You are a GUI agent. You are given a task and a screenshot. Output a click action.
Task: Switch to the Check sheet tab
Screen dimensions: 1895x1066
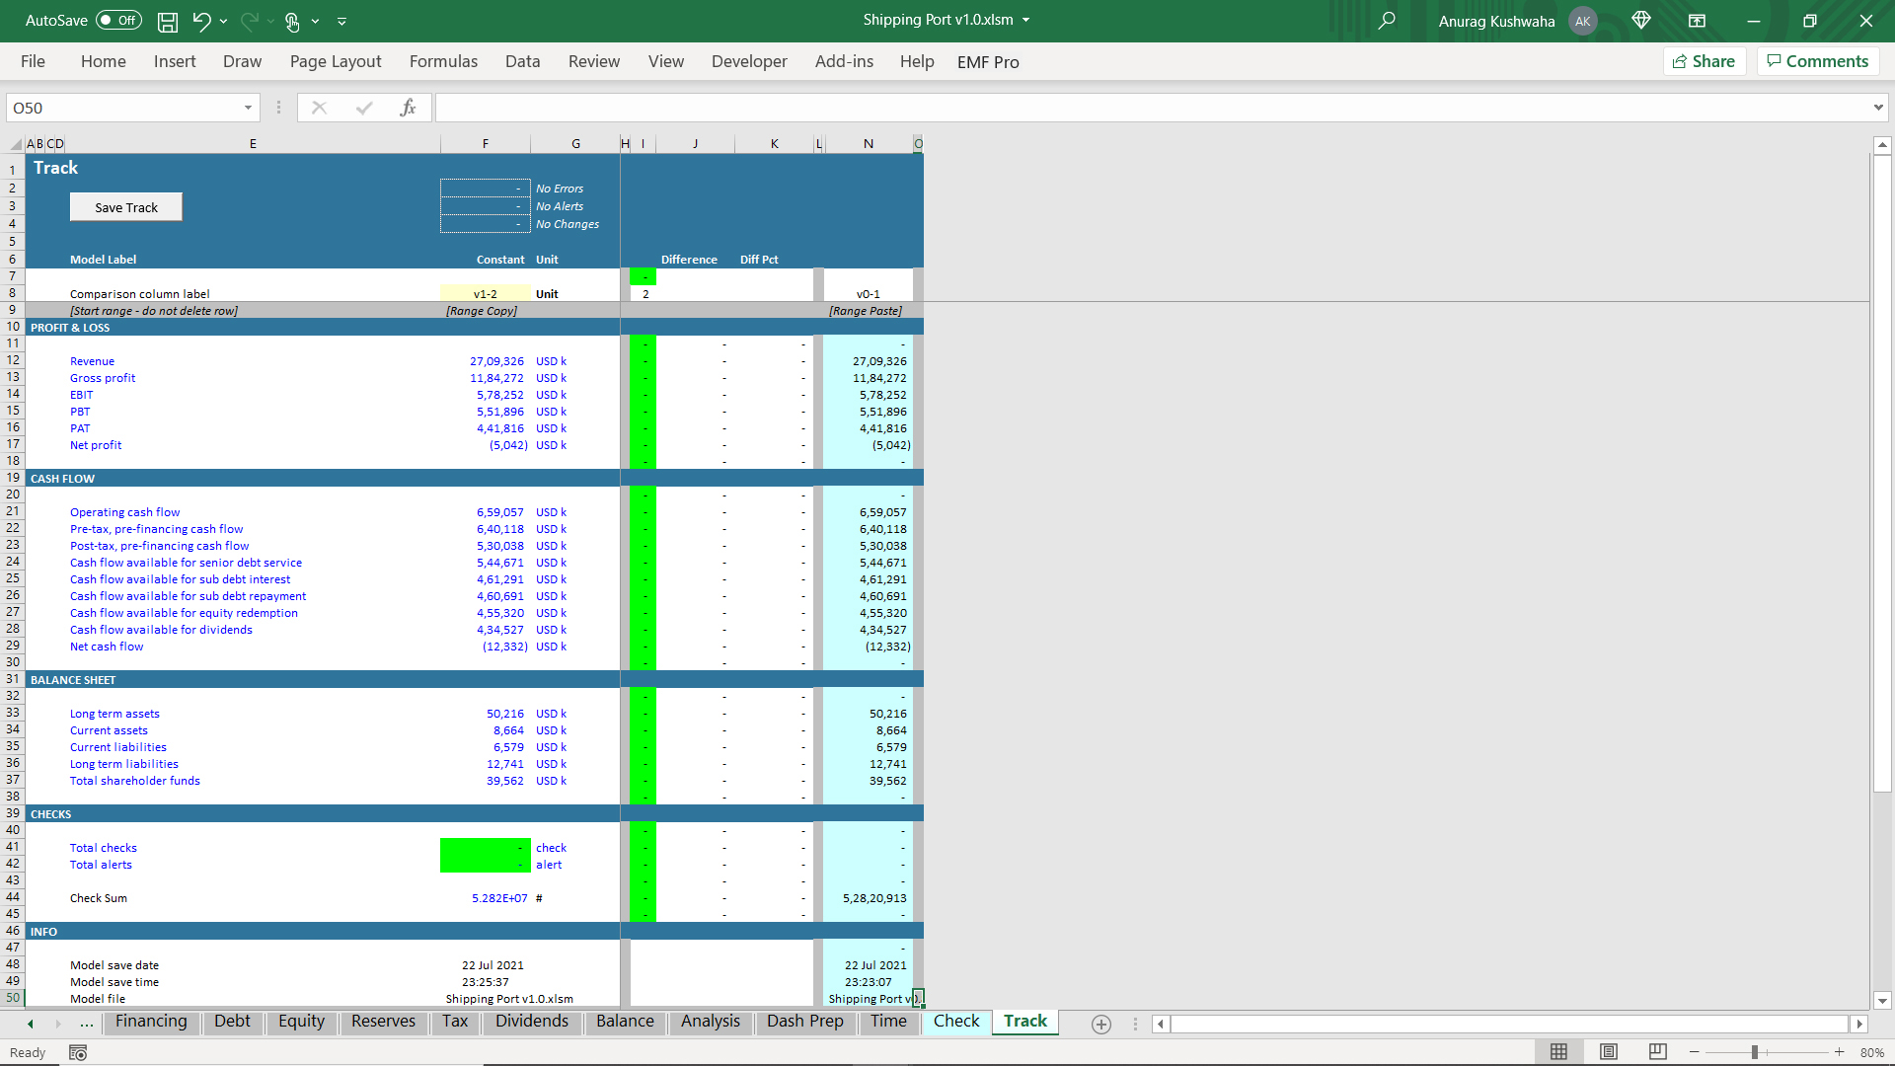coord(956,1022)
